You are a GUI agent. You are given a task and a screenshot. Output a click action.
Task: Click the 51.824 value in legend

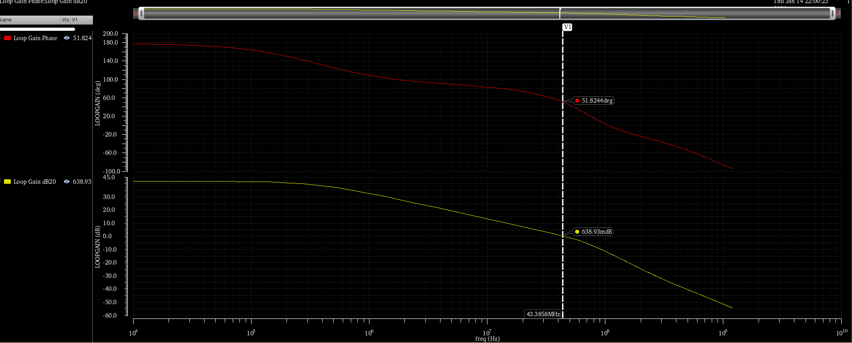pos(82,38)
